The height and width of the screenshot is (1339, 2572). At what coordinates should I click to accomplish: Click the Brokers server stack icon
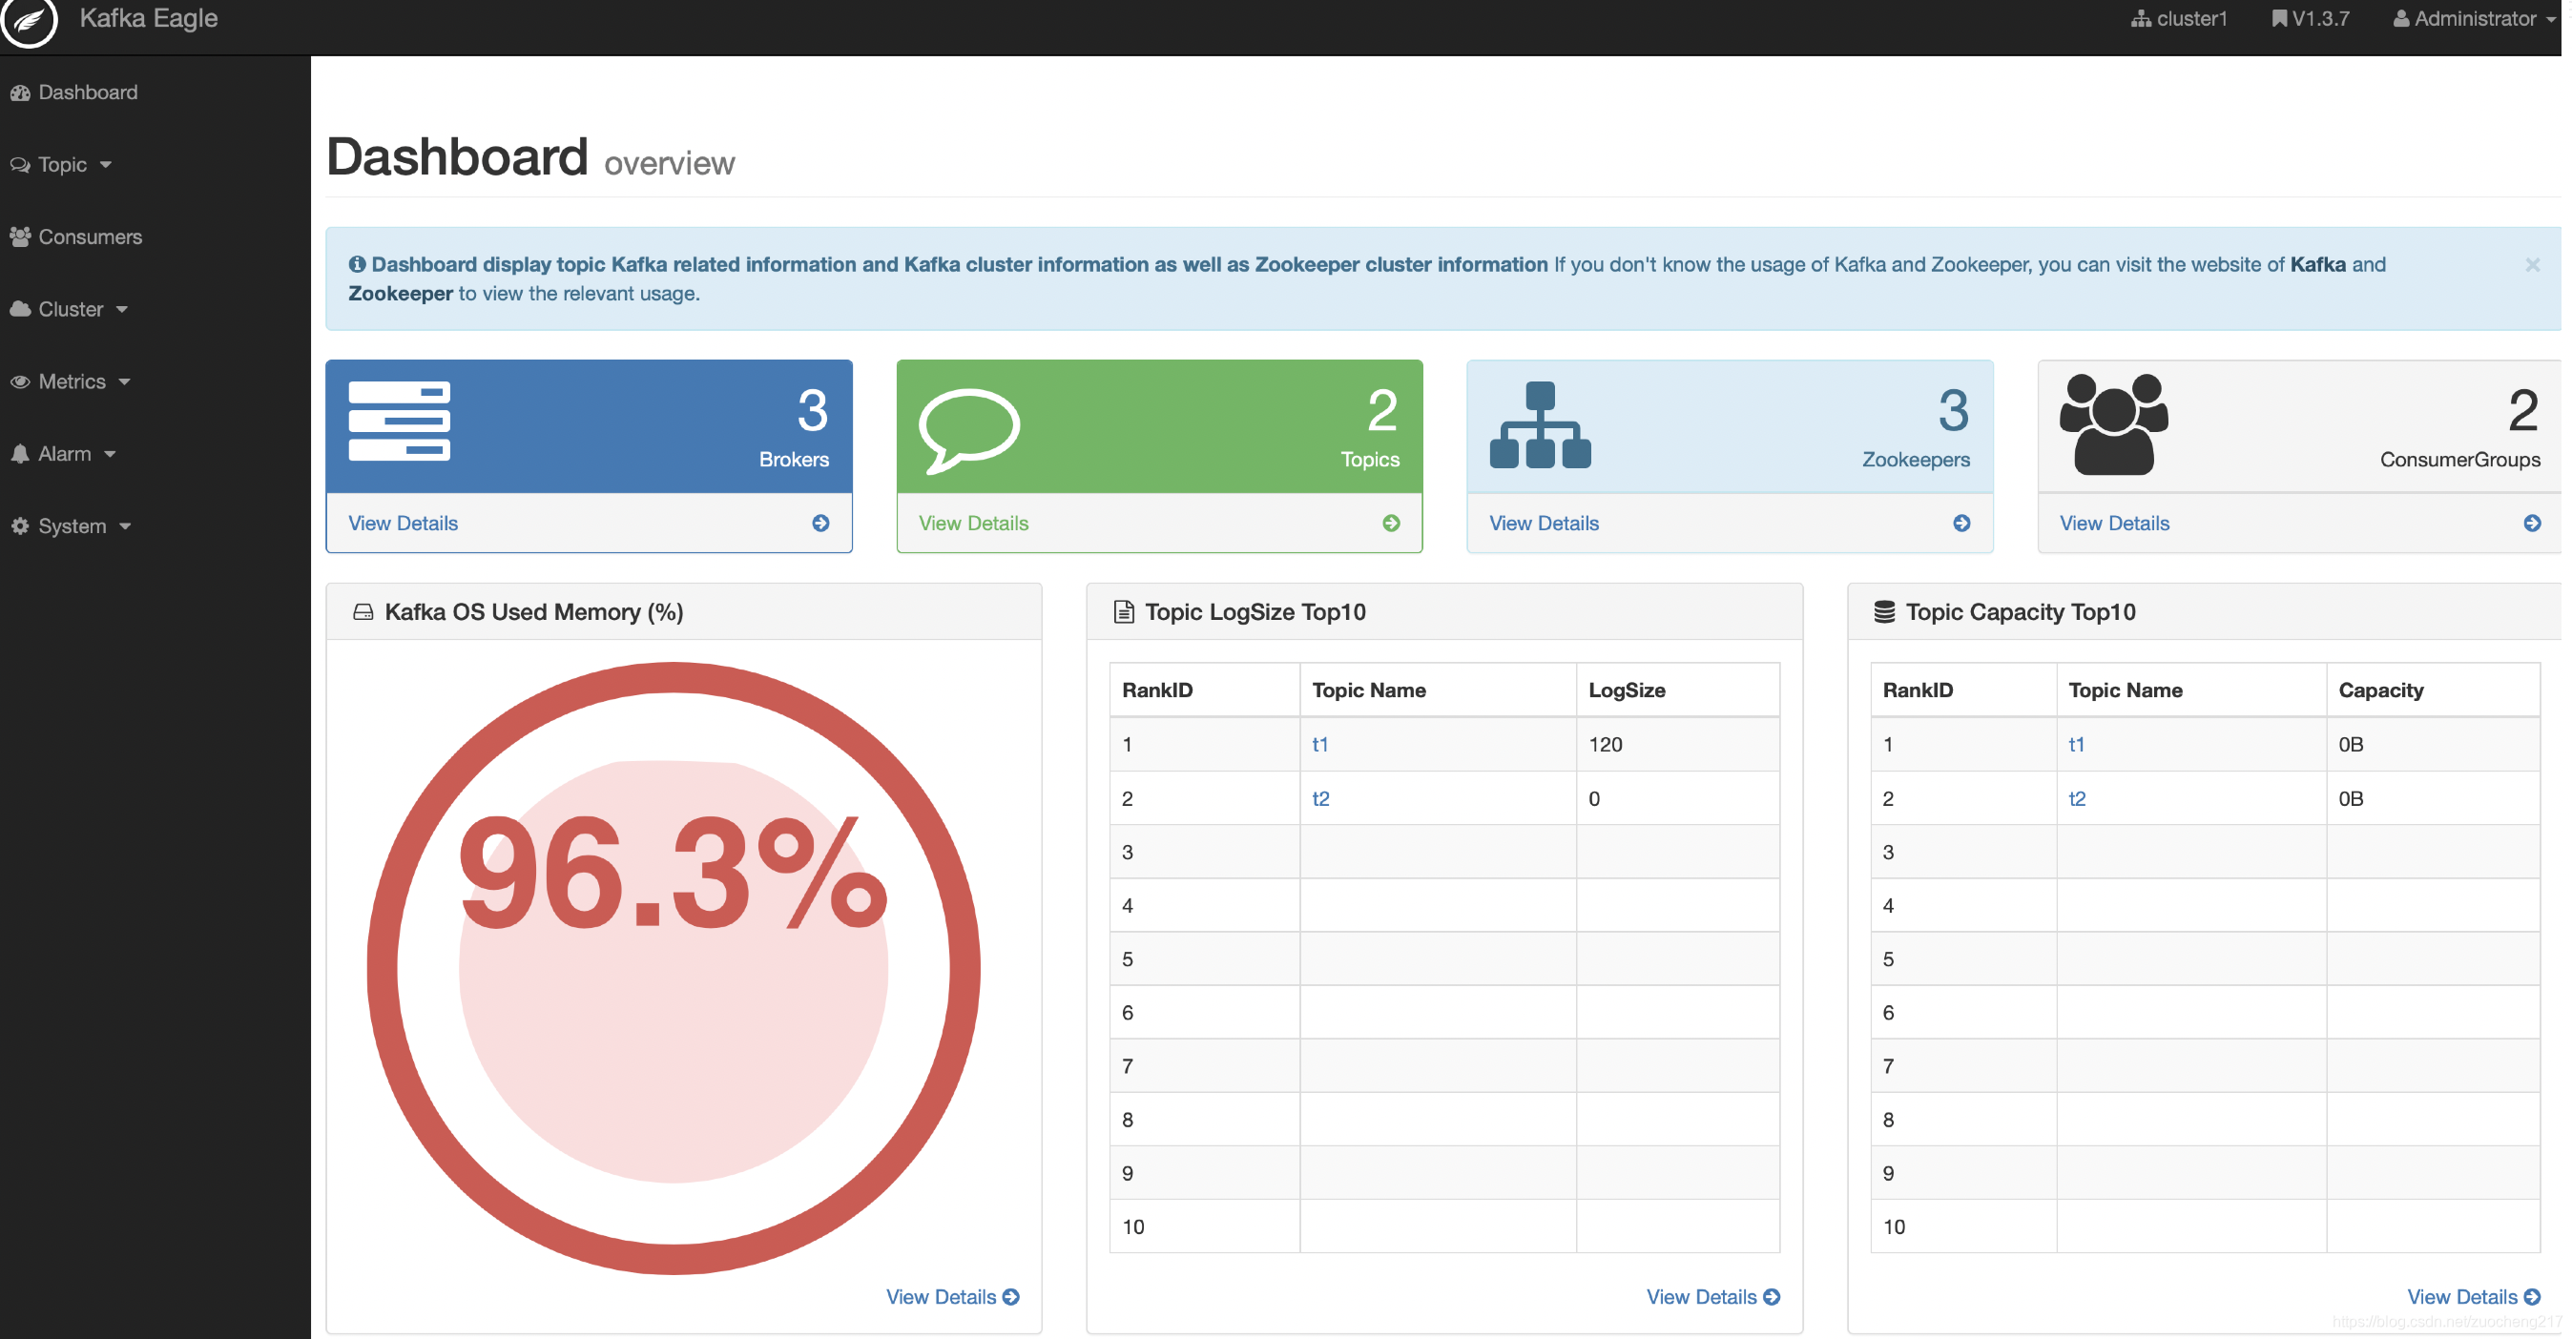tap(399, 421)
